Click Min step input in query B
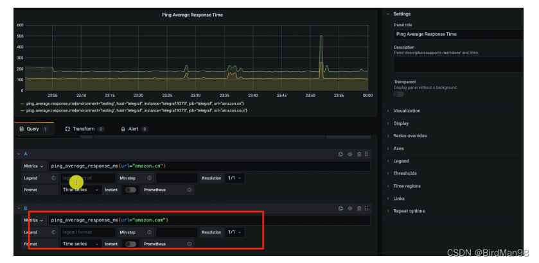The height and width of the screenshot is (263, 539). pyautogui.click(x=177, y=232)
